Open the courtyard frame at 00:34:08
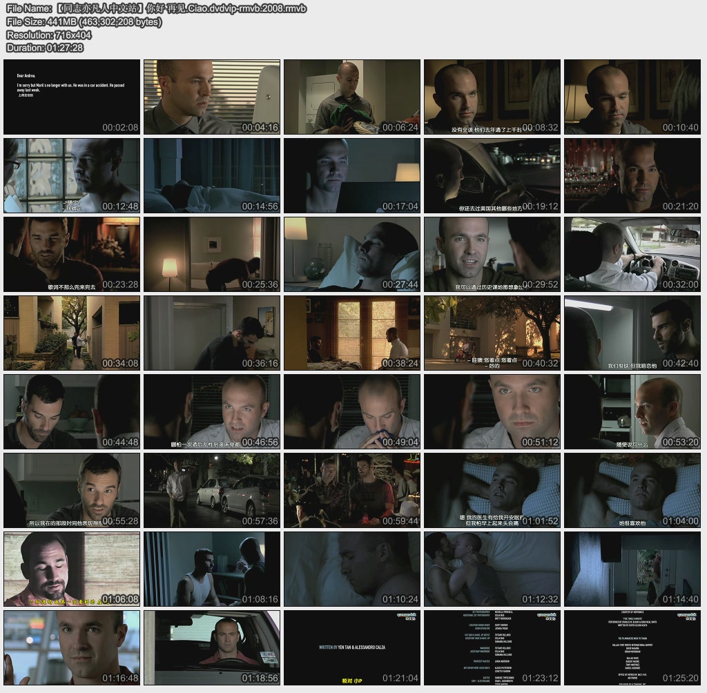The width and height of the screenshot is (707, 693). click(72, 333)
